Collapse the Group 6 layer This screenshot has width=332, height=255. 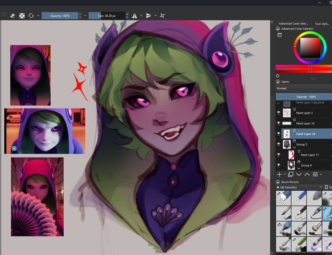tap(299, 168)
